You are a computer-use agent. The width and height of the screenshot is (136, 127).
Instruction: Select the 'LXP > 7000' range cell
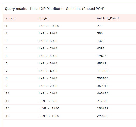coord(48,48)
